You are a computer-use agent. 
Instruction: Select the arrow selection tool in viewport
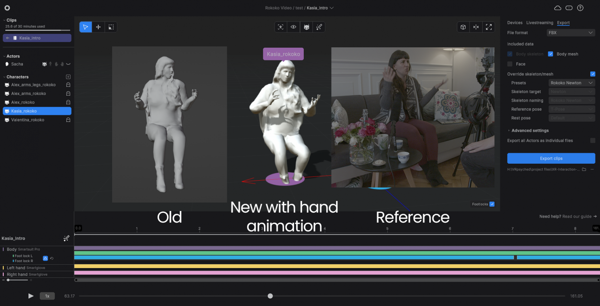85,27
